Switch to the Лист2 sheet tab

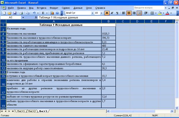[32, 111]
